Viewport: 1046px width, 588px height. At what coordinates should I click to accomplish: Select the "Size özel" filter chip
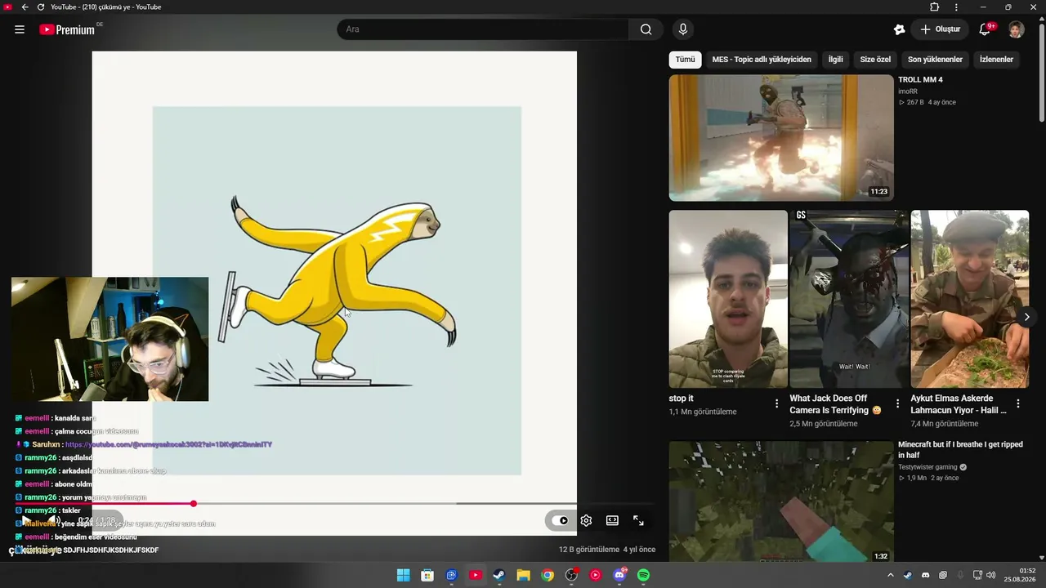(875, 60)
